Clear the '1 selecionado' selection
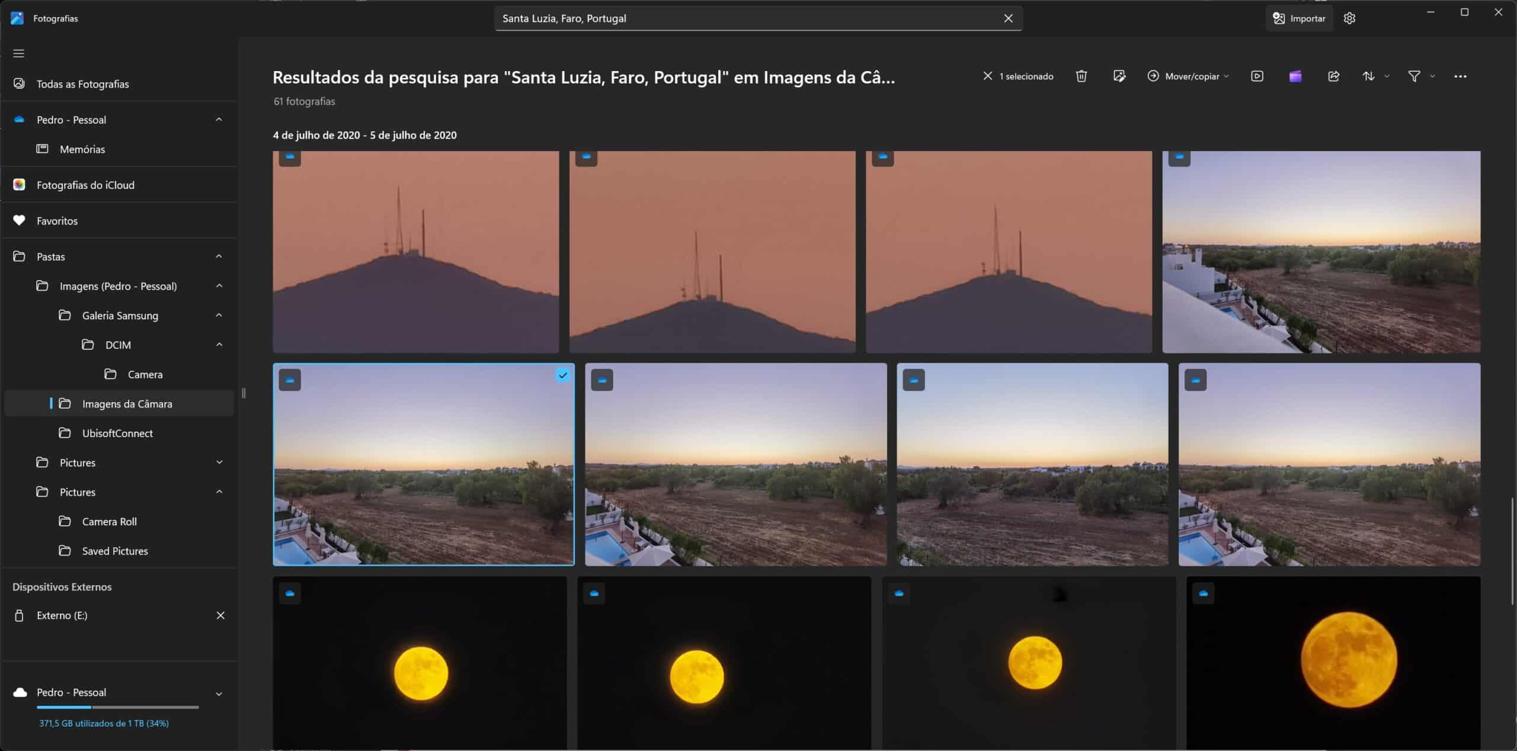Screen dimensions: 1517x751 point(988,76)
